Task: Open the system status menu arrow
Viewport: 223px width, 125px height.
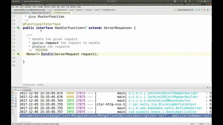Action: coord(210,1)
